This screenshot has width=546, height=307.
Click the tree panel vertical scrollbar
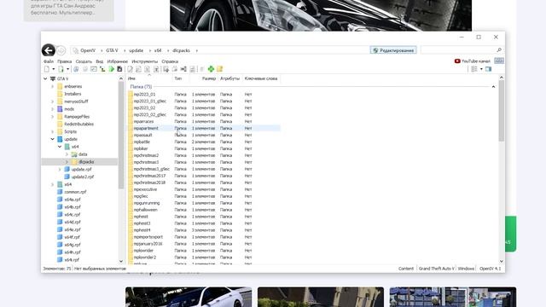click(x=121, y=136)
